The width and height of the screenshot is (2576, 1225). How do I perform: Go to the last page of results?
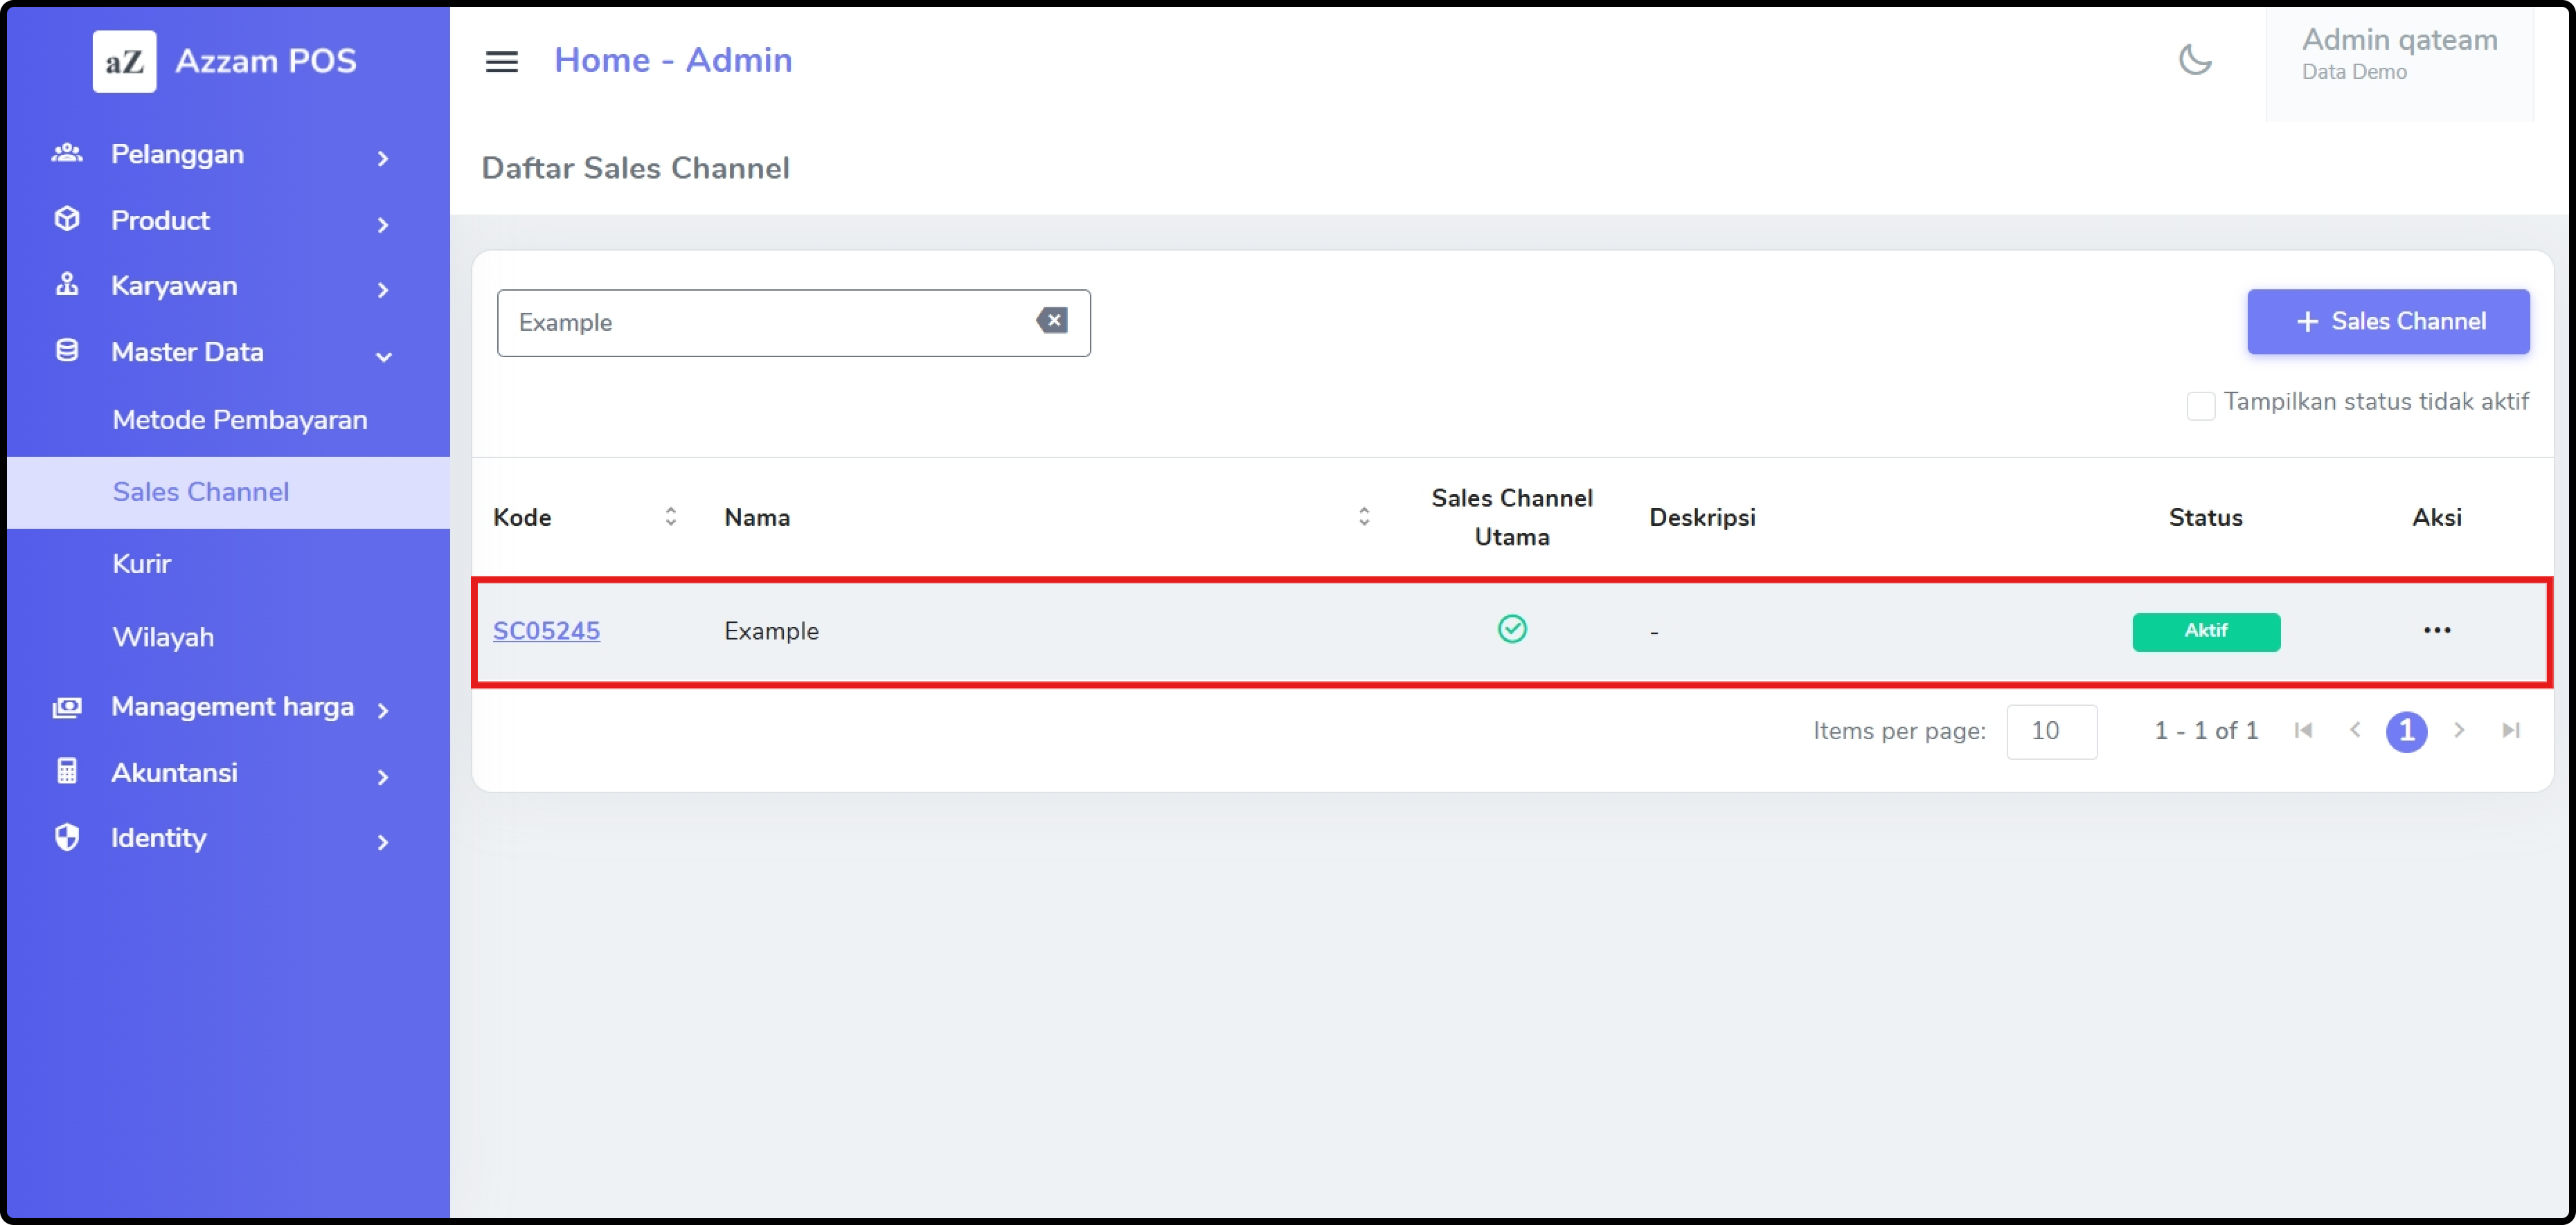pos(2510,730)
